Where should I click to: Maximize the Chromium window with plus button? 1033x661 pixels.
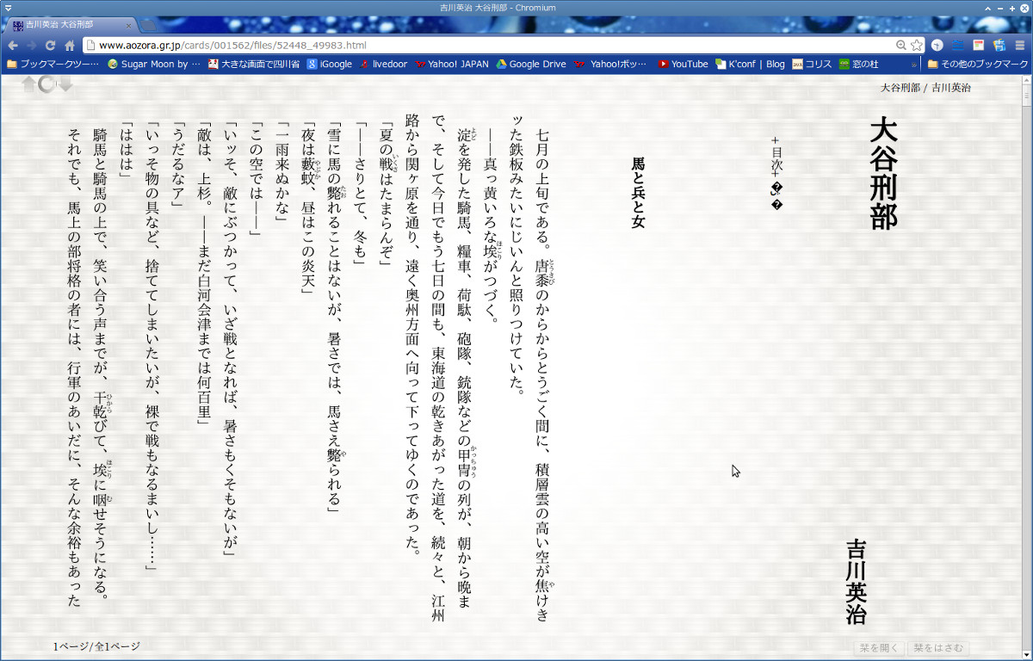1011,7
